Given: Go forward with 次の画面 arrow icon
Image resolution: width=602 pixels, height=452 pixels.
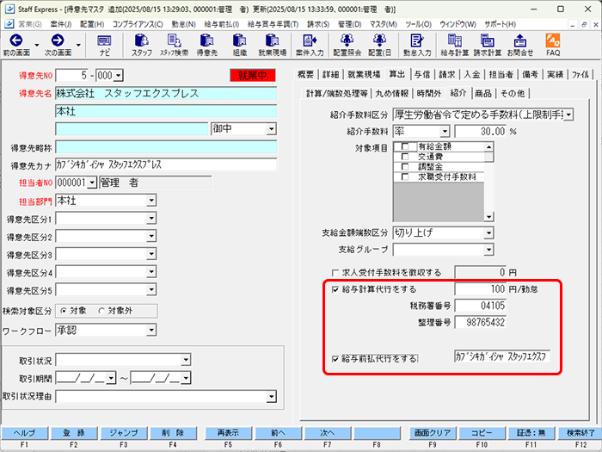Looking at the screenshot, I should click(x=58, y=40).
